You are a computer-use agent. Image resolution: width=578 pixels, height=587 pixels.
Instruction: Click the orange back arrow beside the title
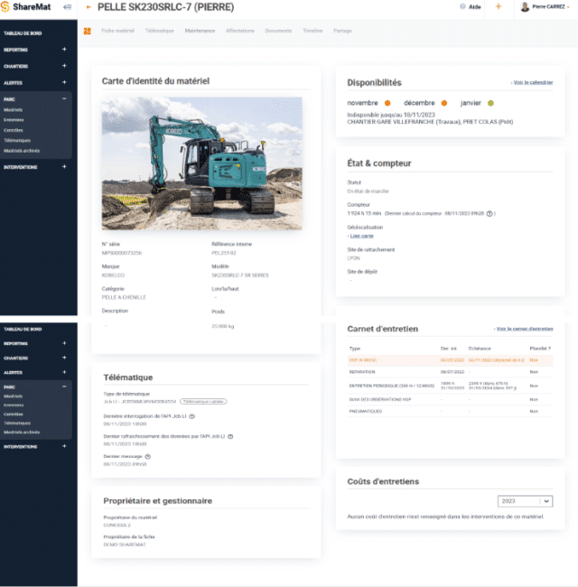(x=88, y=7)
